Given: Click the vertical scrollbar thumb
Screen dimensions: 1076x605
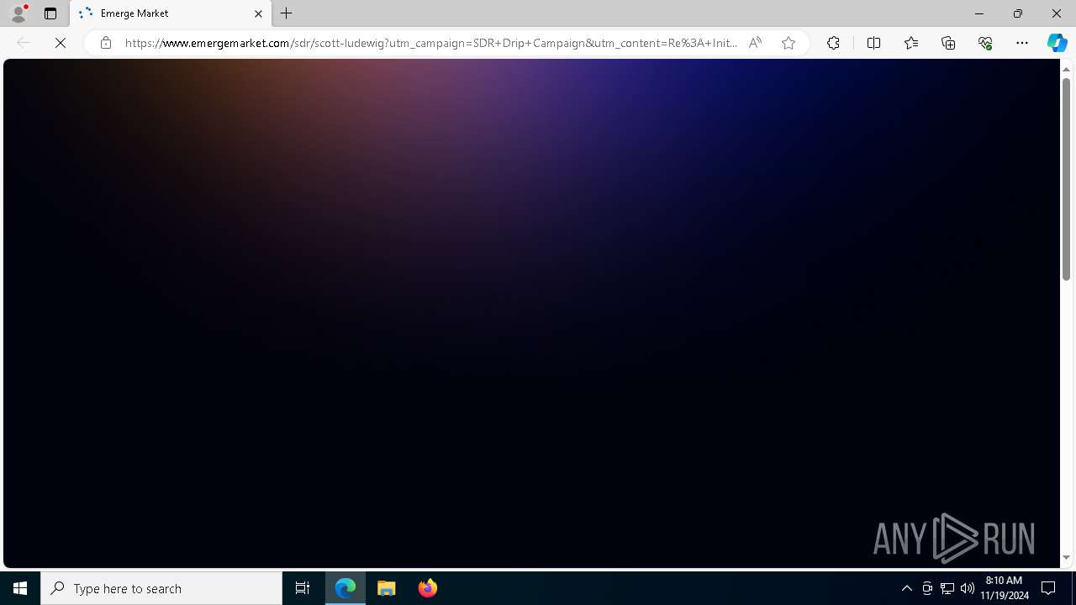Looking at the screenshot, I should (x=1066, y=179).
